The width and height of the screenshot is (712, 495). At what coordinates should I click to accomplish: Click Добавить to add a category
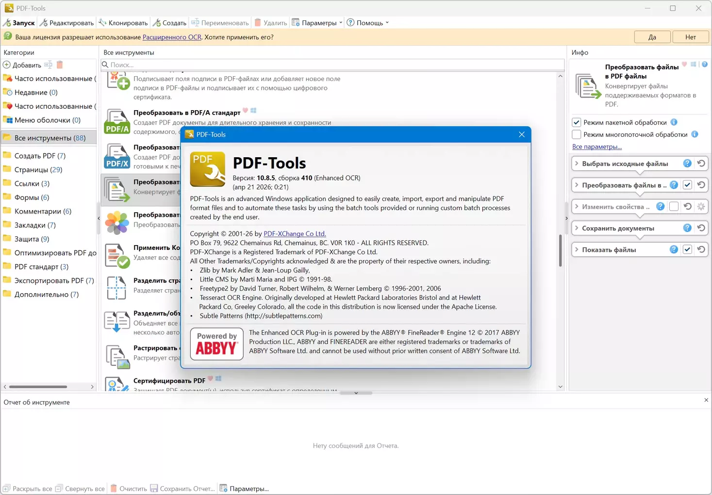coord(22,65)
